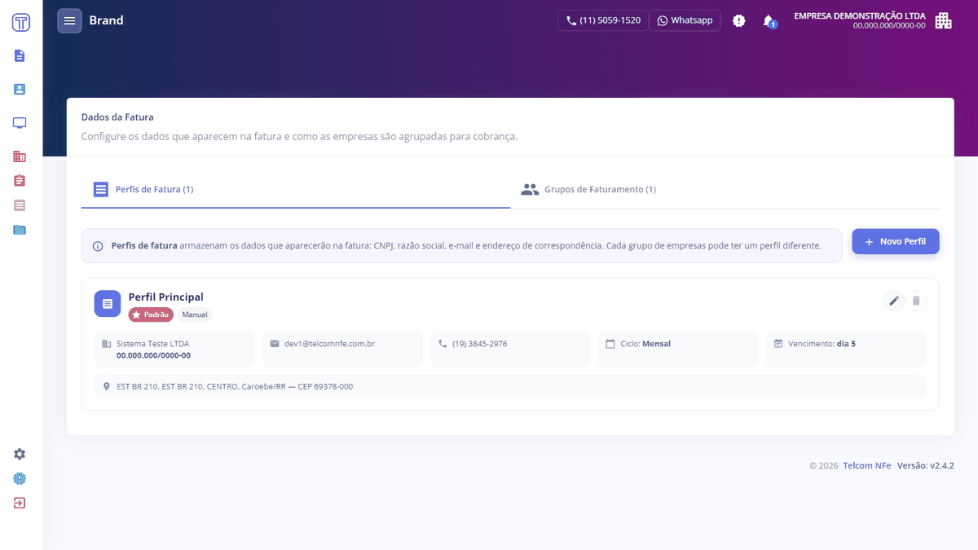
Task: Open the Whatsapp contact button
Action: 685,20
